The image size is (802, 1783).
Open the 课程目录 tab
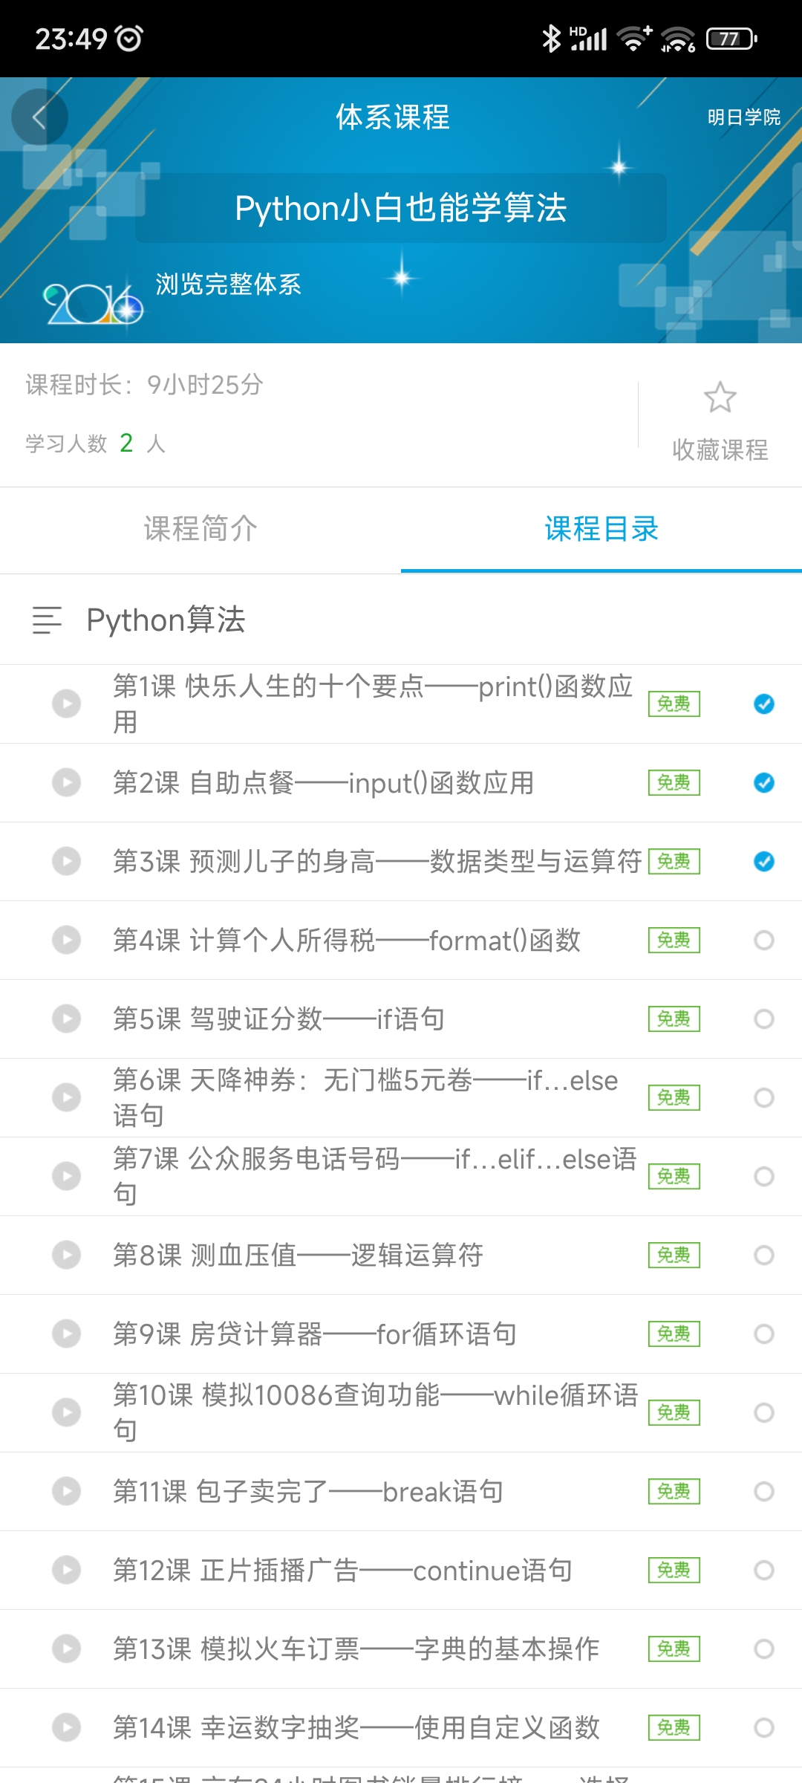pos(601,529)
